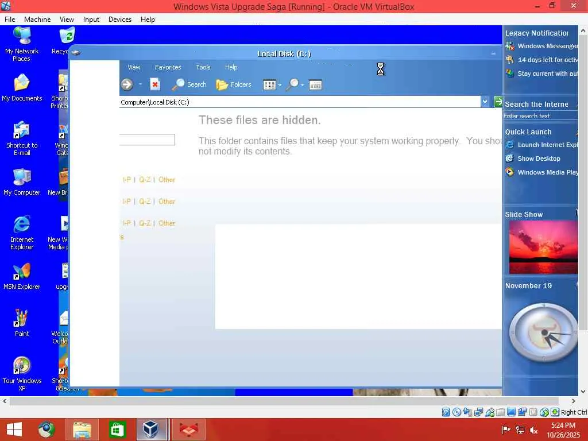Open the Favorites menu
This screenshot has height=441, width=588.
[x=168, y=67]
